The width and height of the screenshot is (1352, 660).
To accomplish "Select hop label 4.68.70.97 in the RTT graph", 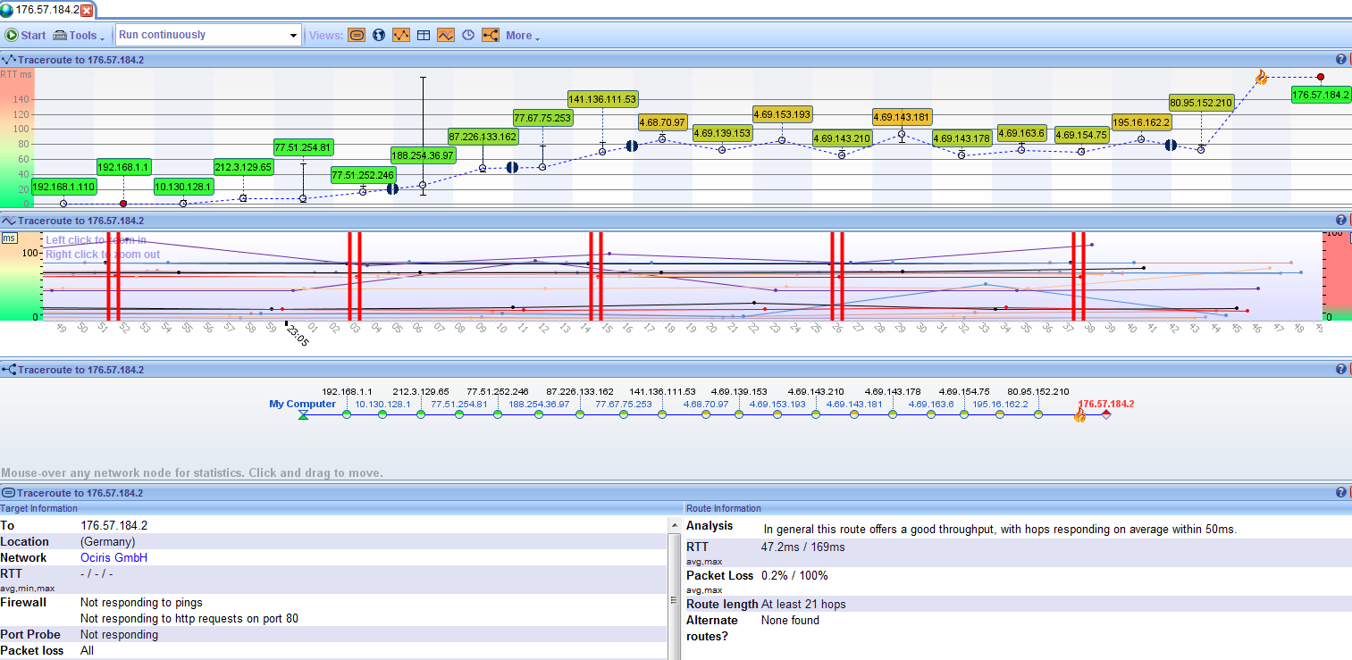I will tap(662, 121).
